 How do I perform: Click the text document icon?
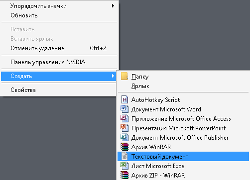click(x=125, y=156)
